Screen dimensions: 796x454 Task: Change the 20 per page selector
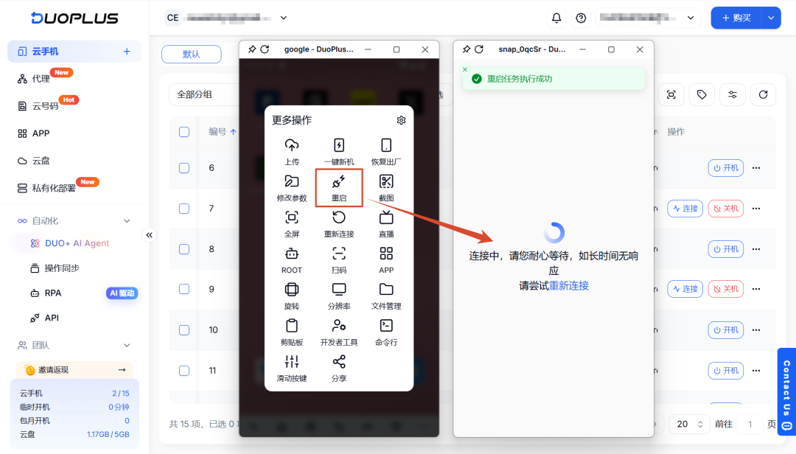[x=689, y=424]
